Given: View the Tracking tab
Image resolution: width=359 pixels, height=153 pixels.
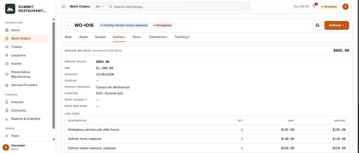Looking at the screenshot, I should coord(182,37).
